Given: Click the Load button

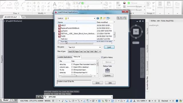Looking at the screenshot, I should point(109,47).
